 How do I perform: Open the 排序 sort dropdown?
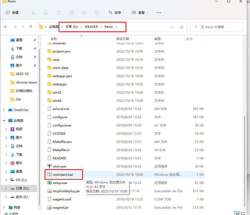(x=116, y=12)
